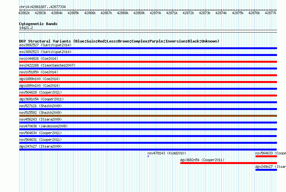Click the dgv1890n100 (Coe2014) label
The image size is (286, 192).
tap(40, 86)
